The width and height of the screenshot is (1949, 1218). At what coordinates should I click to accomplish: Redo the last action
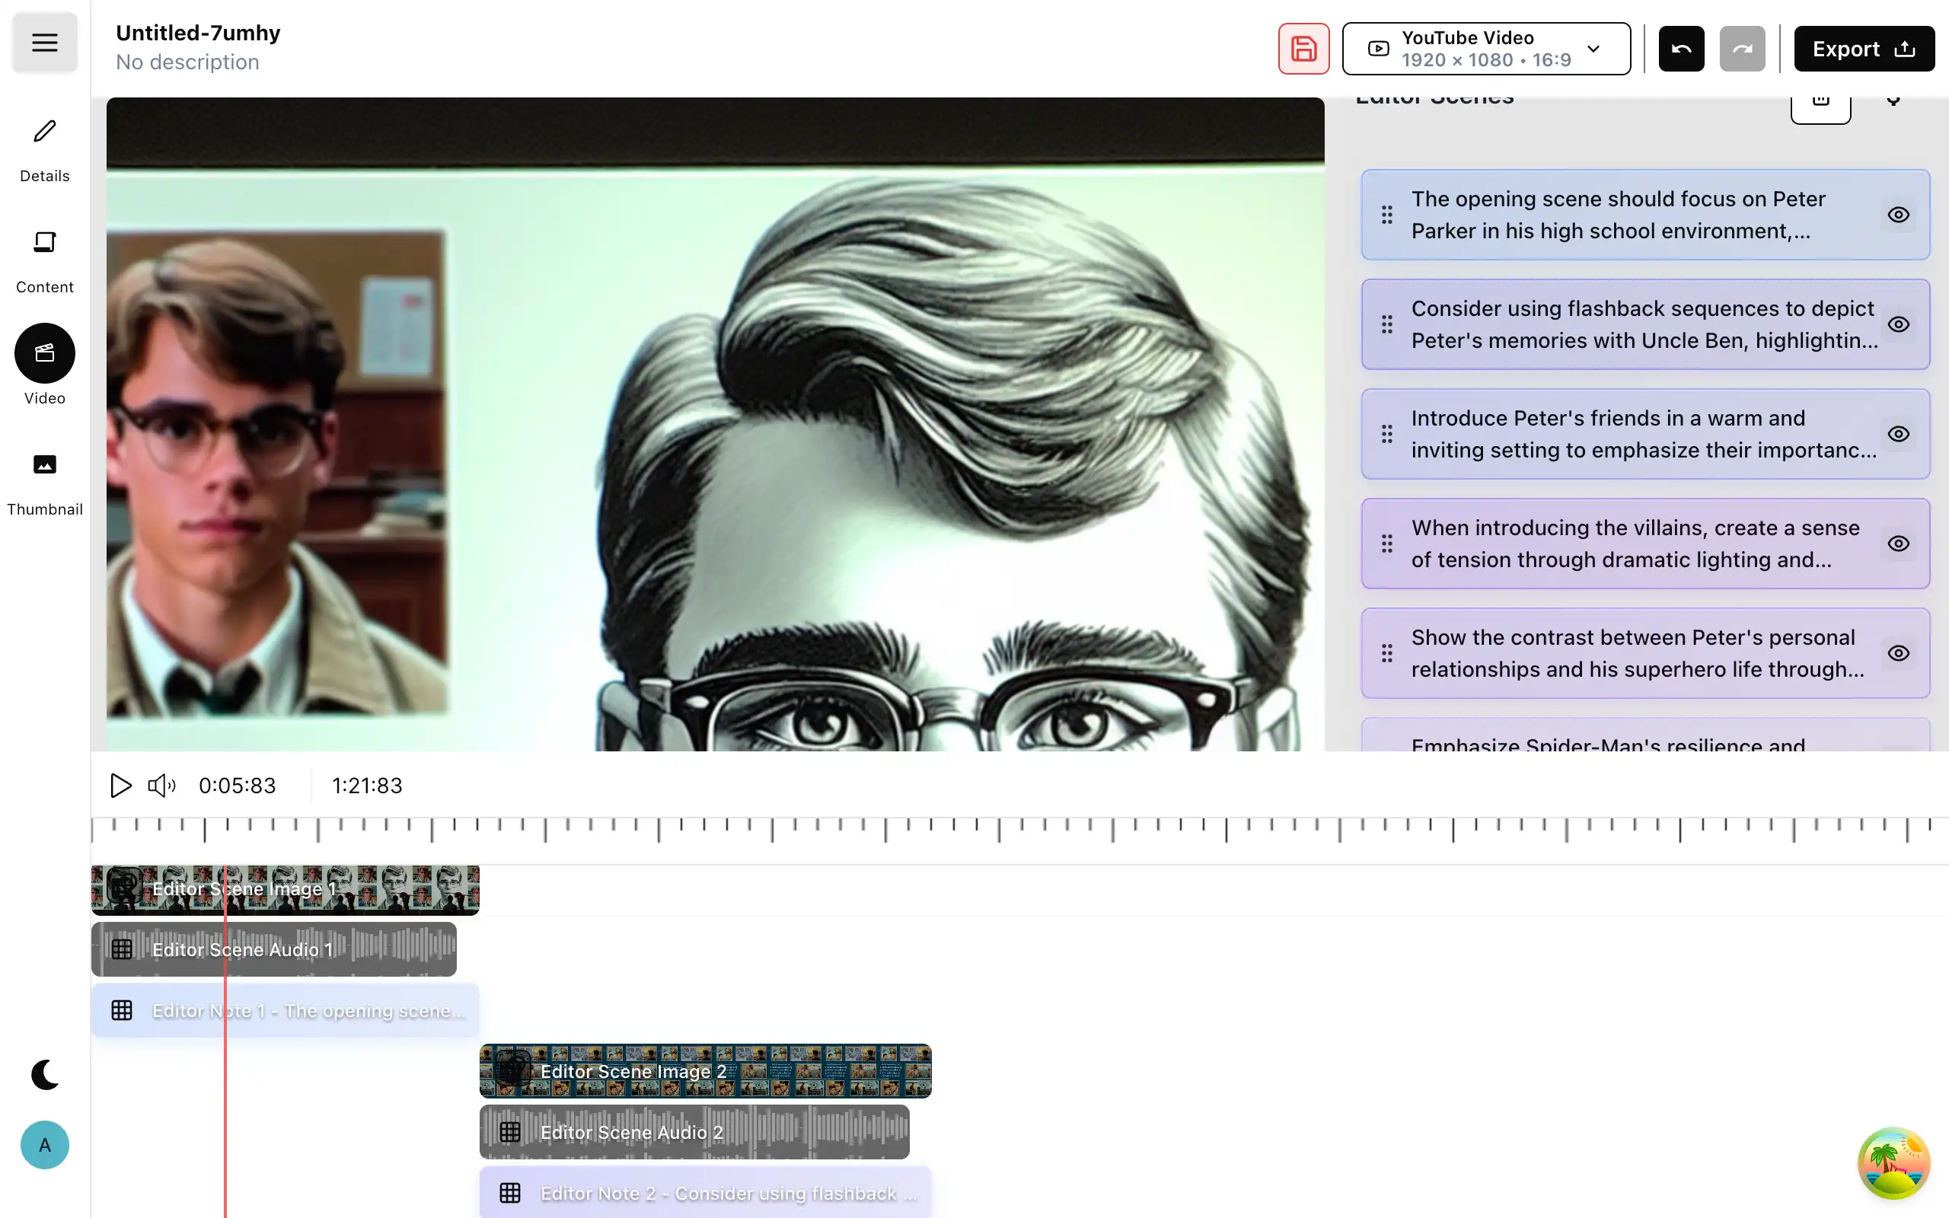point(1742,49)
